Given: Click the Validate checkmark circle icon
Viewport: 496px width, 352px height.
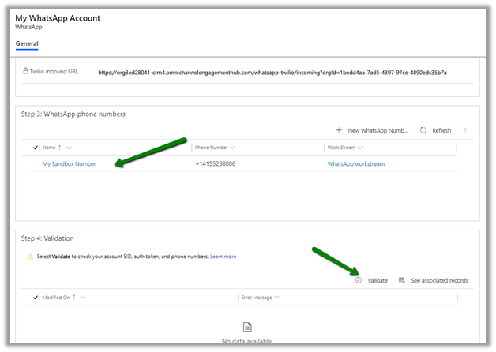Looking at the screenshot, I should click(x=359, y=280).
